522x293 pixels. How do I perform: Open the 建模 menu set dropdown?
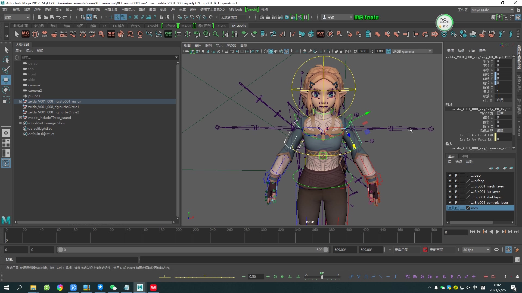point(17,17)
